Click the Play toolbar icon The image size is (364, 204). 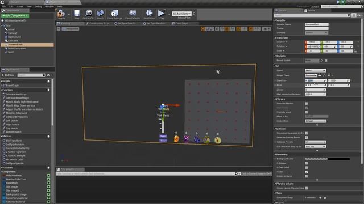point(162,14)
